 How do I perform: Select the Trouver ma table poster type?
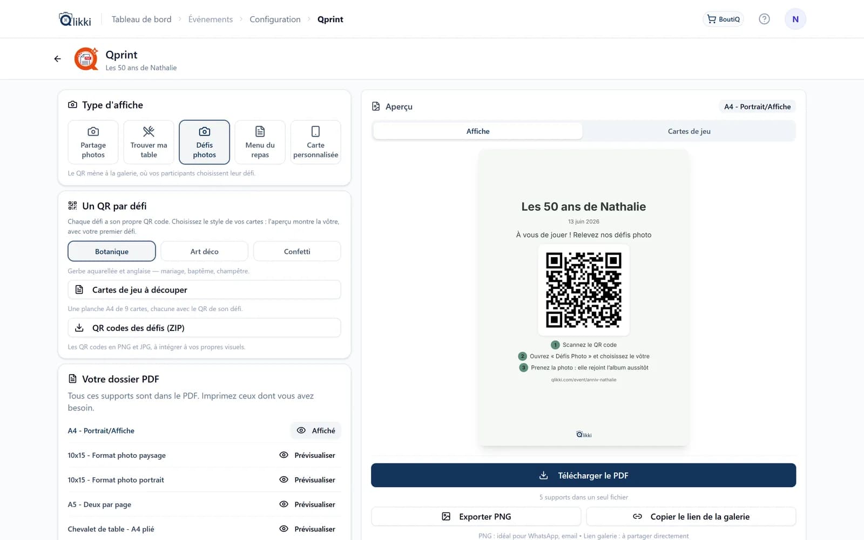(148, 142)
